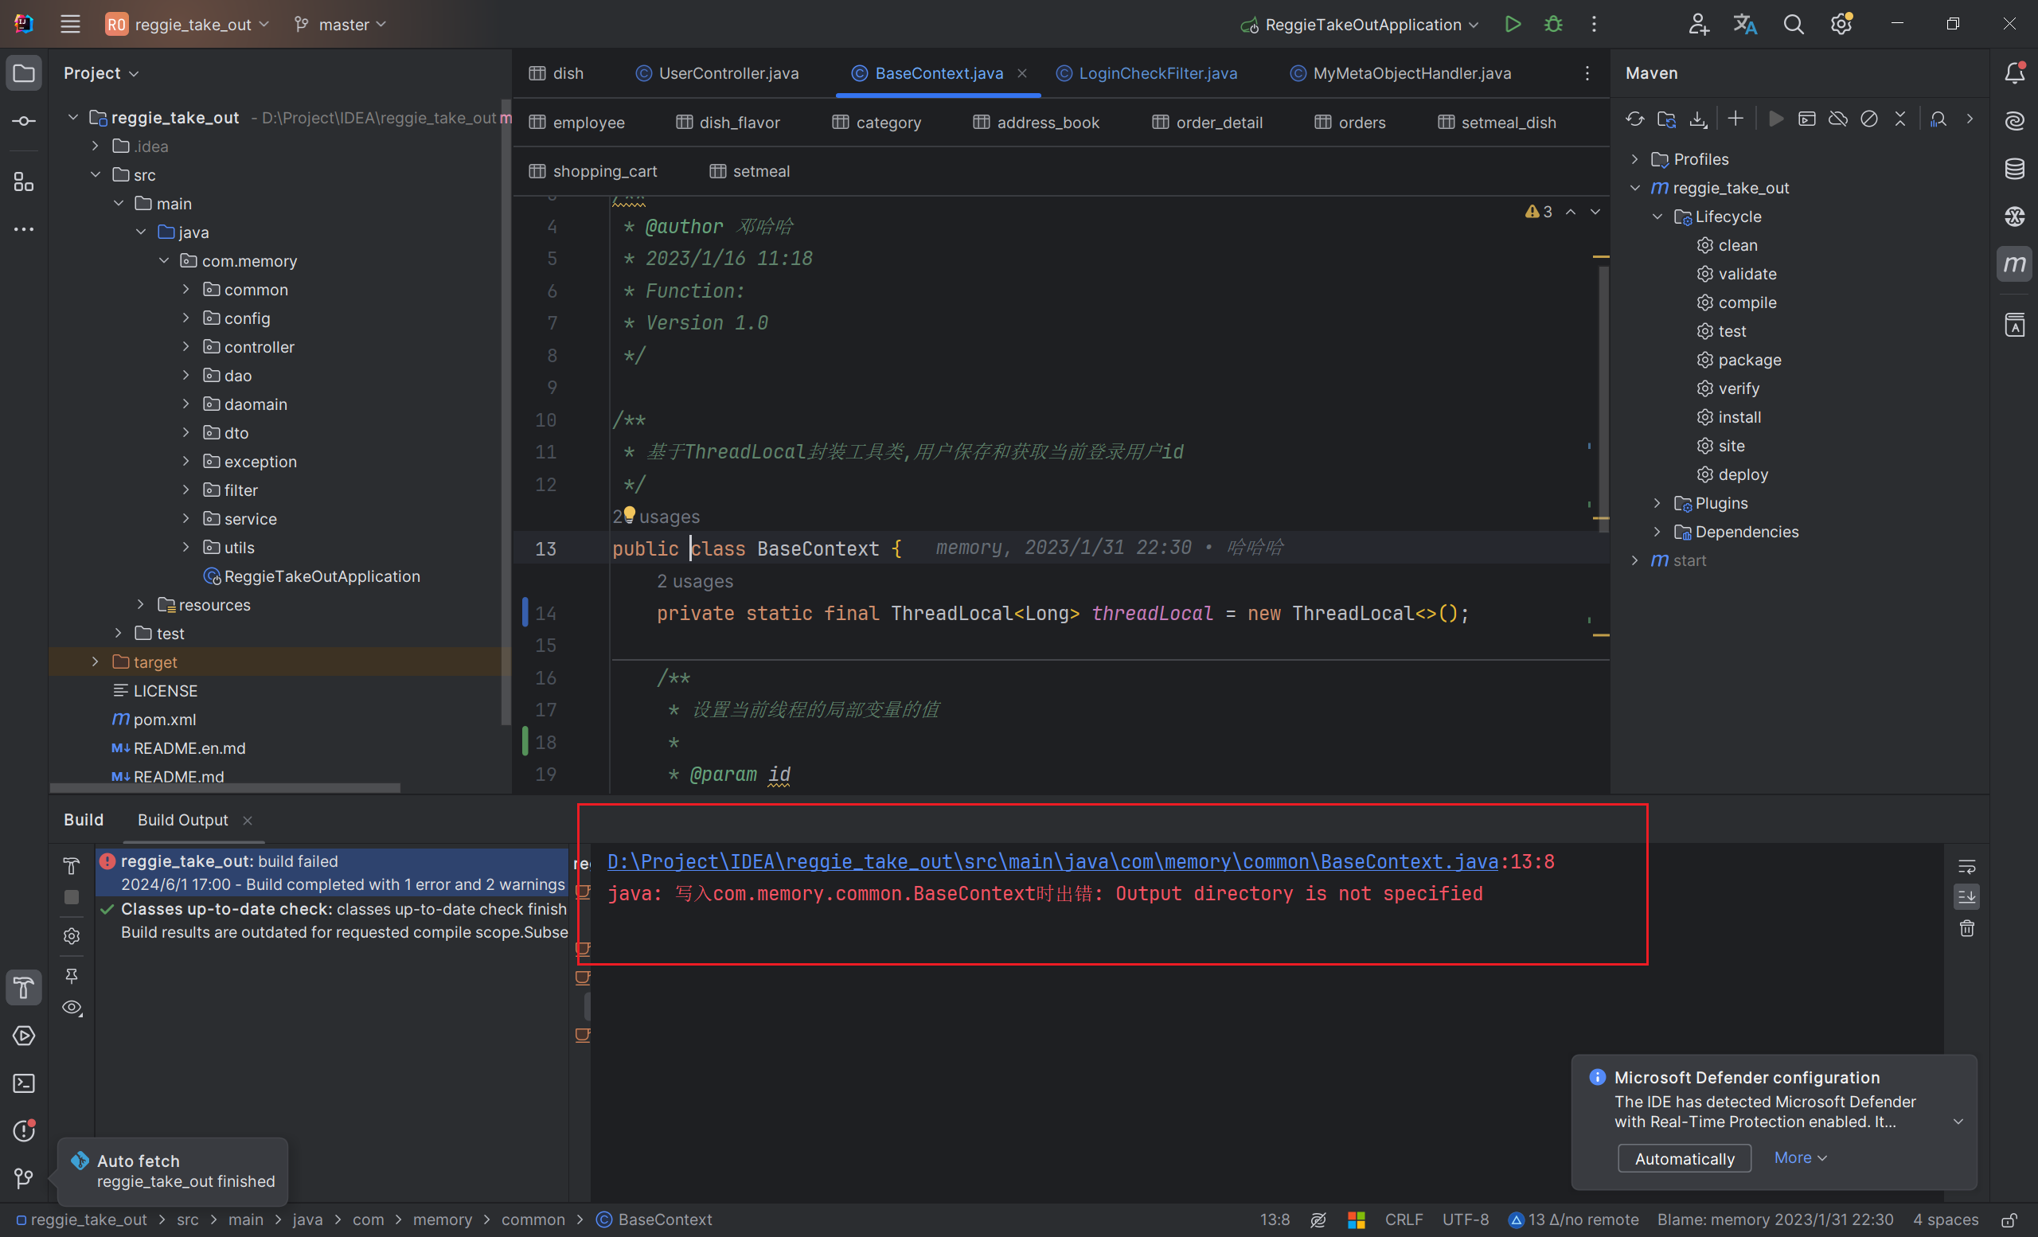
Task: Open the Structure tool window
Action: [x=24, y=182]
